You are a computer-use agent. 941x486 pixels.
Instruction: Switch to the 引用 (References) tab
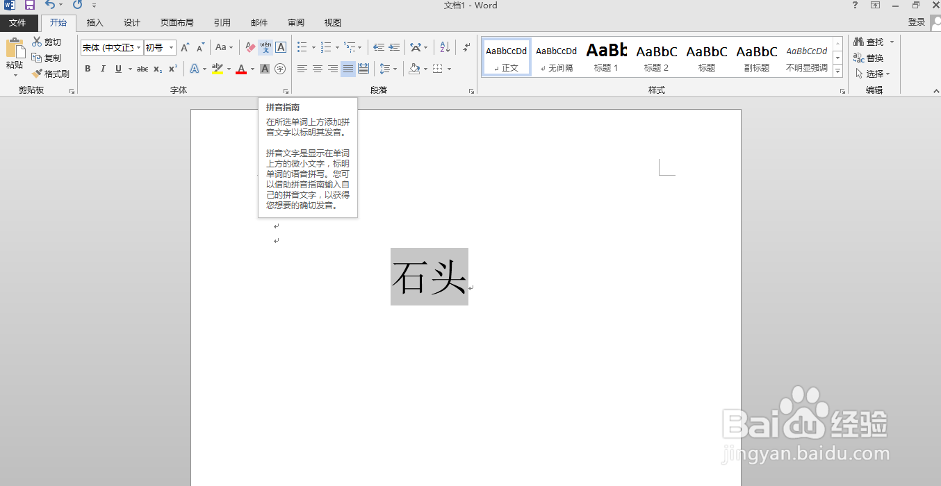tap(222, 23)
